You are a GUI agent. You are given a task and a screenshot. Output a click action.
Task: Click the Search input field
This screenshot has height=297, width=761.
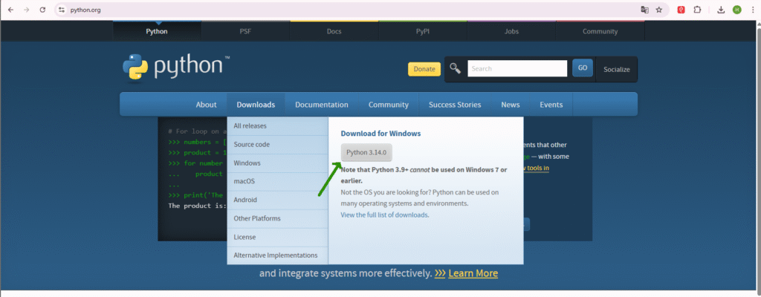(x=517, y=68)
